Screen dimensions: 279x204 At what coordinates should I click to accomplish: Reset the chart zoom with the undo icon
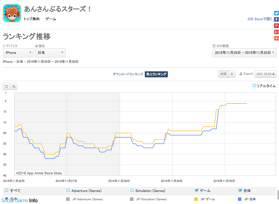[x=6, y=86]
